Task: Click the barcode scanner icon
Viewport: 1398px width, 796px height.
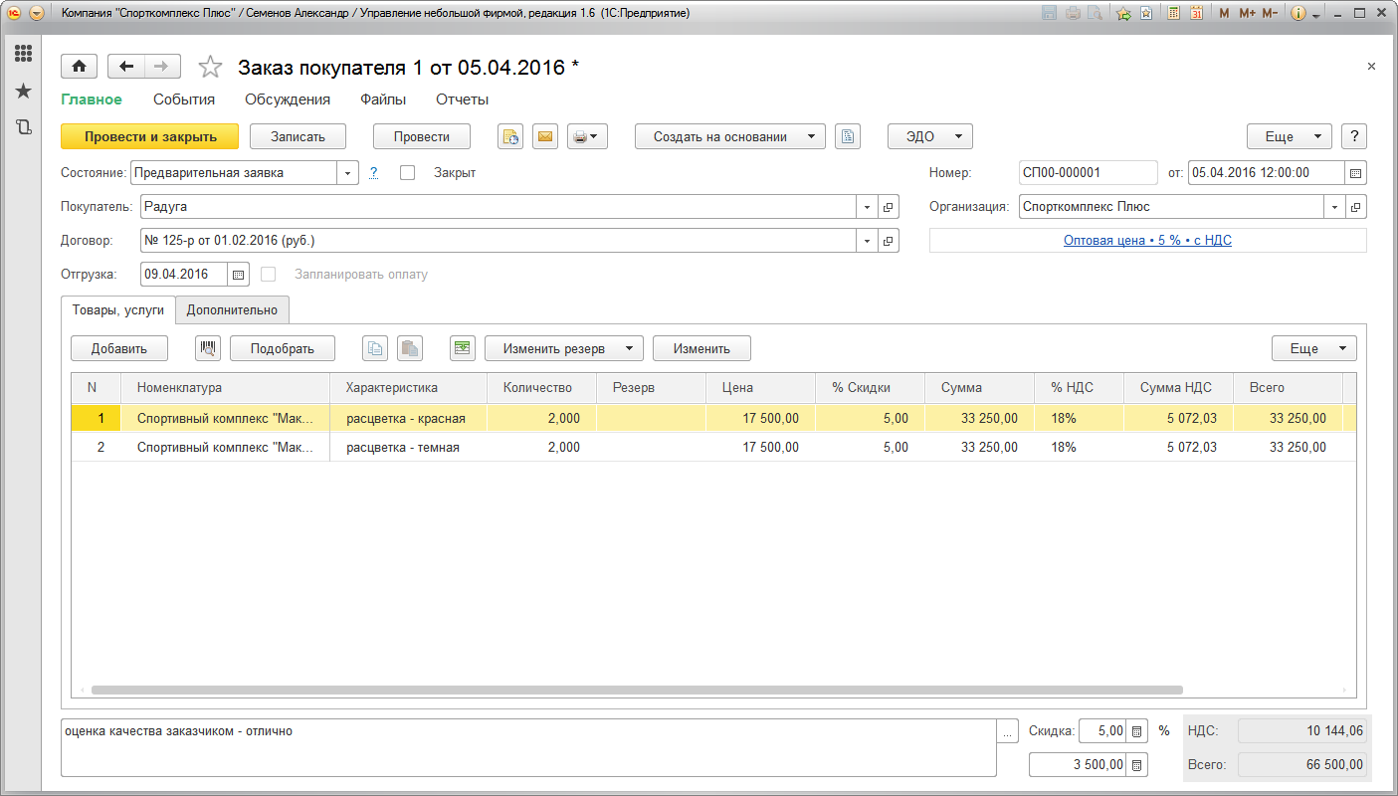Action: coord(208,348)
